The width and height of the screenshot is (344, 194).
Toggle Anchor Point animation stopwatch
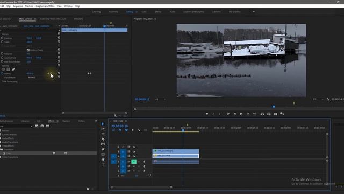pyautogui.click(x=2, y=58)
